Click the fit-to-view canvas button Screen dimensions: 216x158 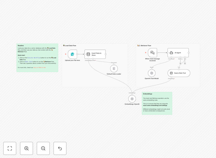point(10,148)
